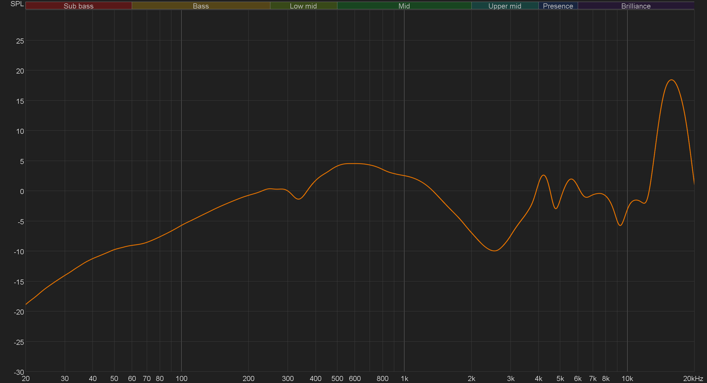
Task: Click the 25 dB vertical axis label
Action: tap(20, 41)
